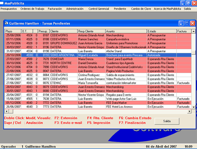Select the Web page Astor San Luis row

tap(98, 99)
